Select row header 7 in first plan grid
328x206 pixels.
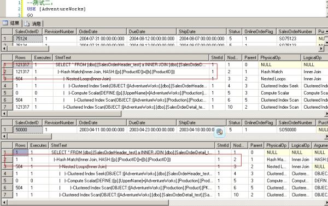(7, 107)
